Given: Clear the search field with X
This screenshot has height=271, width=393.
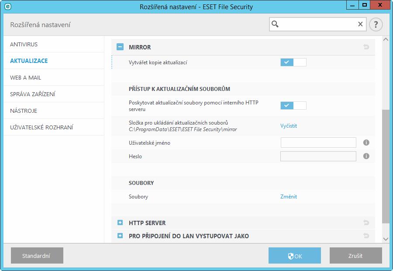Looking at the screenshot, I should pos(360,24).
